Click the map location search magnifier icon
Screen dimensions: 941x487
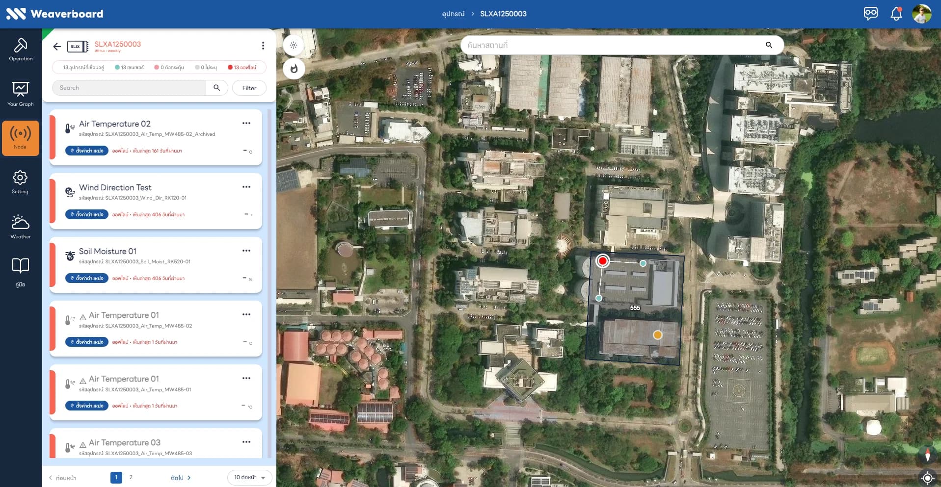[769, 45]
